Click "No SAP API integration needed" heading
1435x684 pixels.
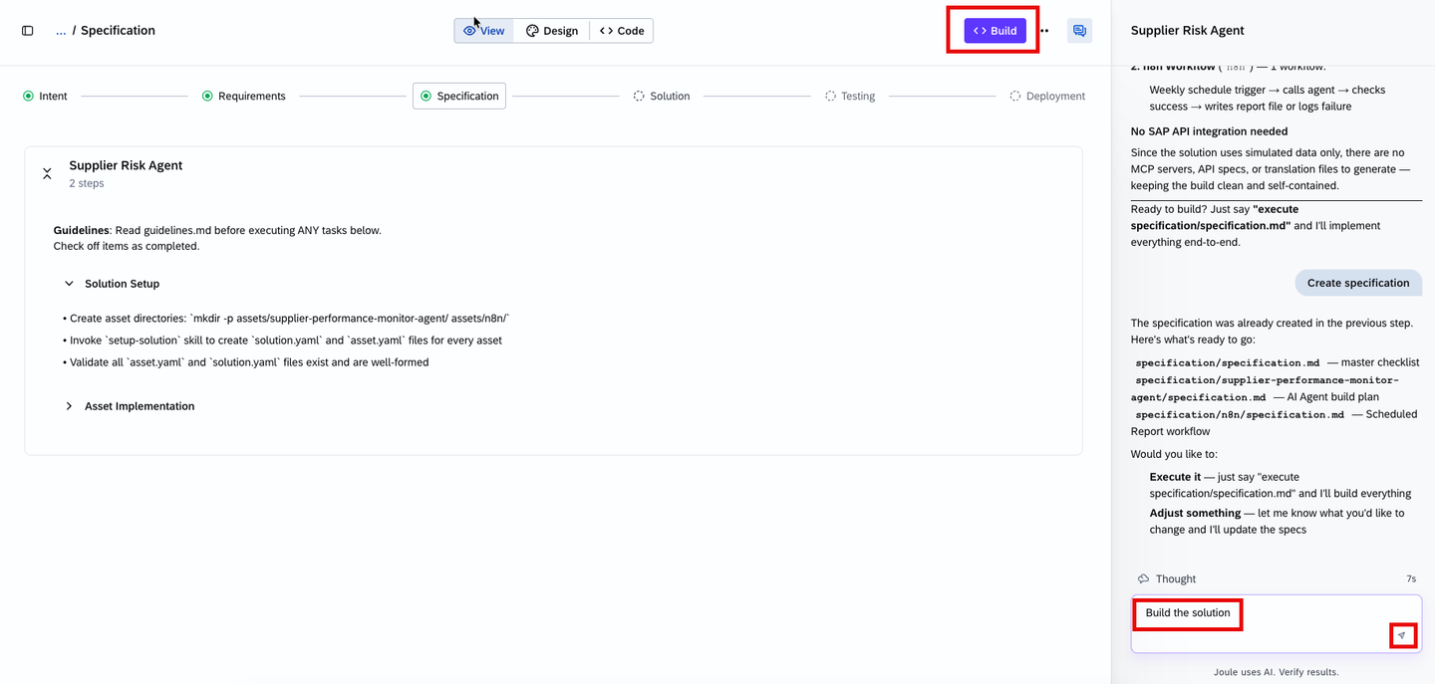tap(1209, 131)
